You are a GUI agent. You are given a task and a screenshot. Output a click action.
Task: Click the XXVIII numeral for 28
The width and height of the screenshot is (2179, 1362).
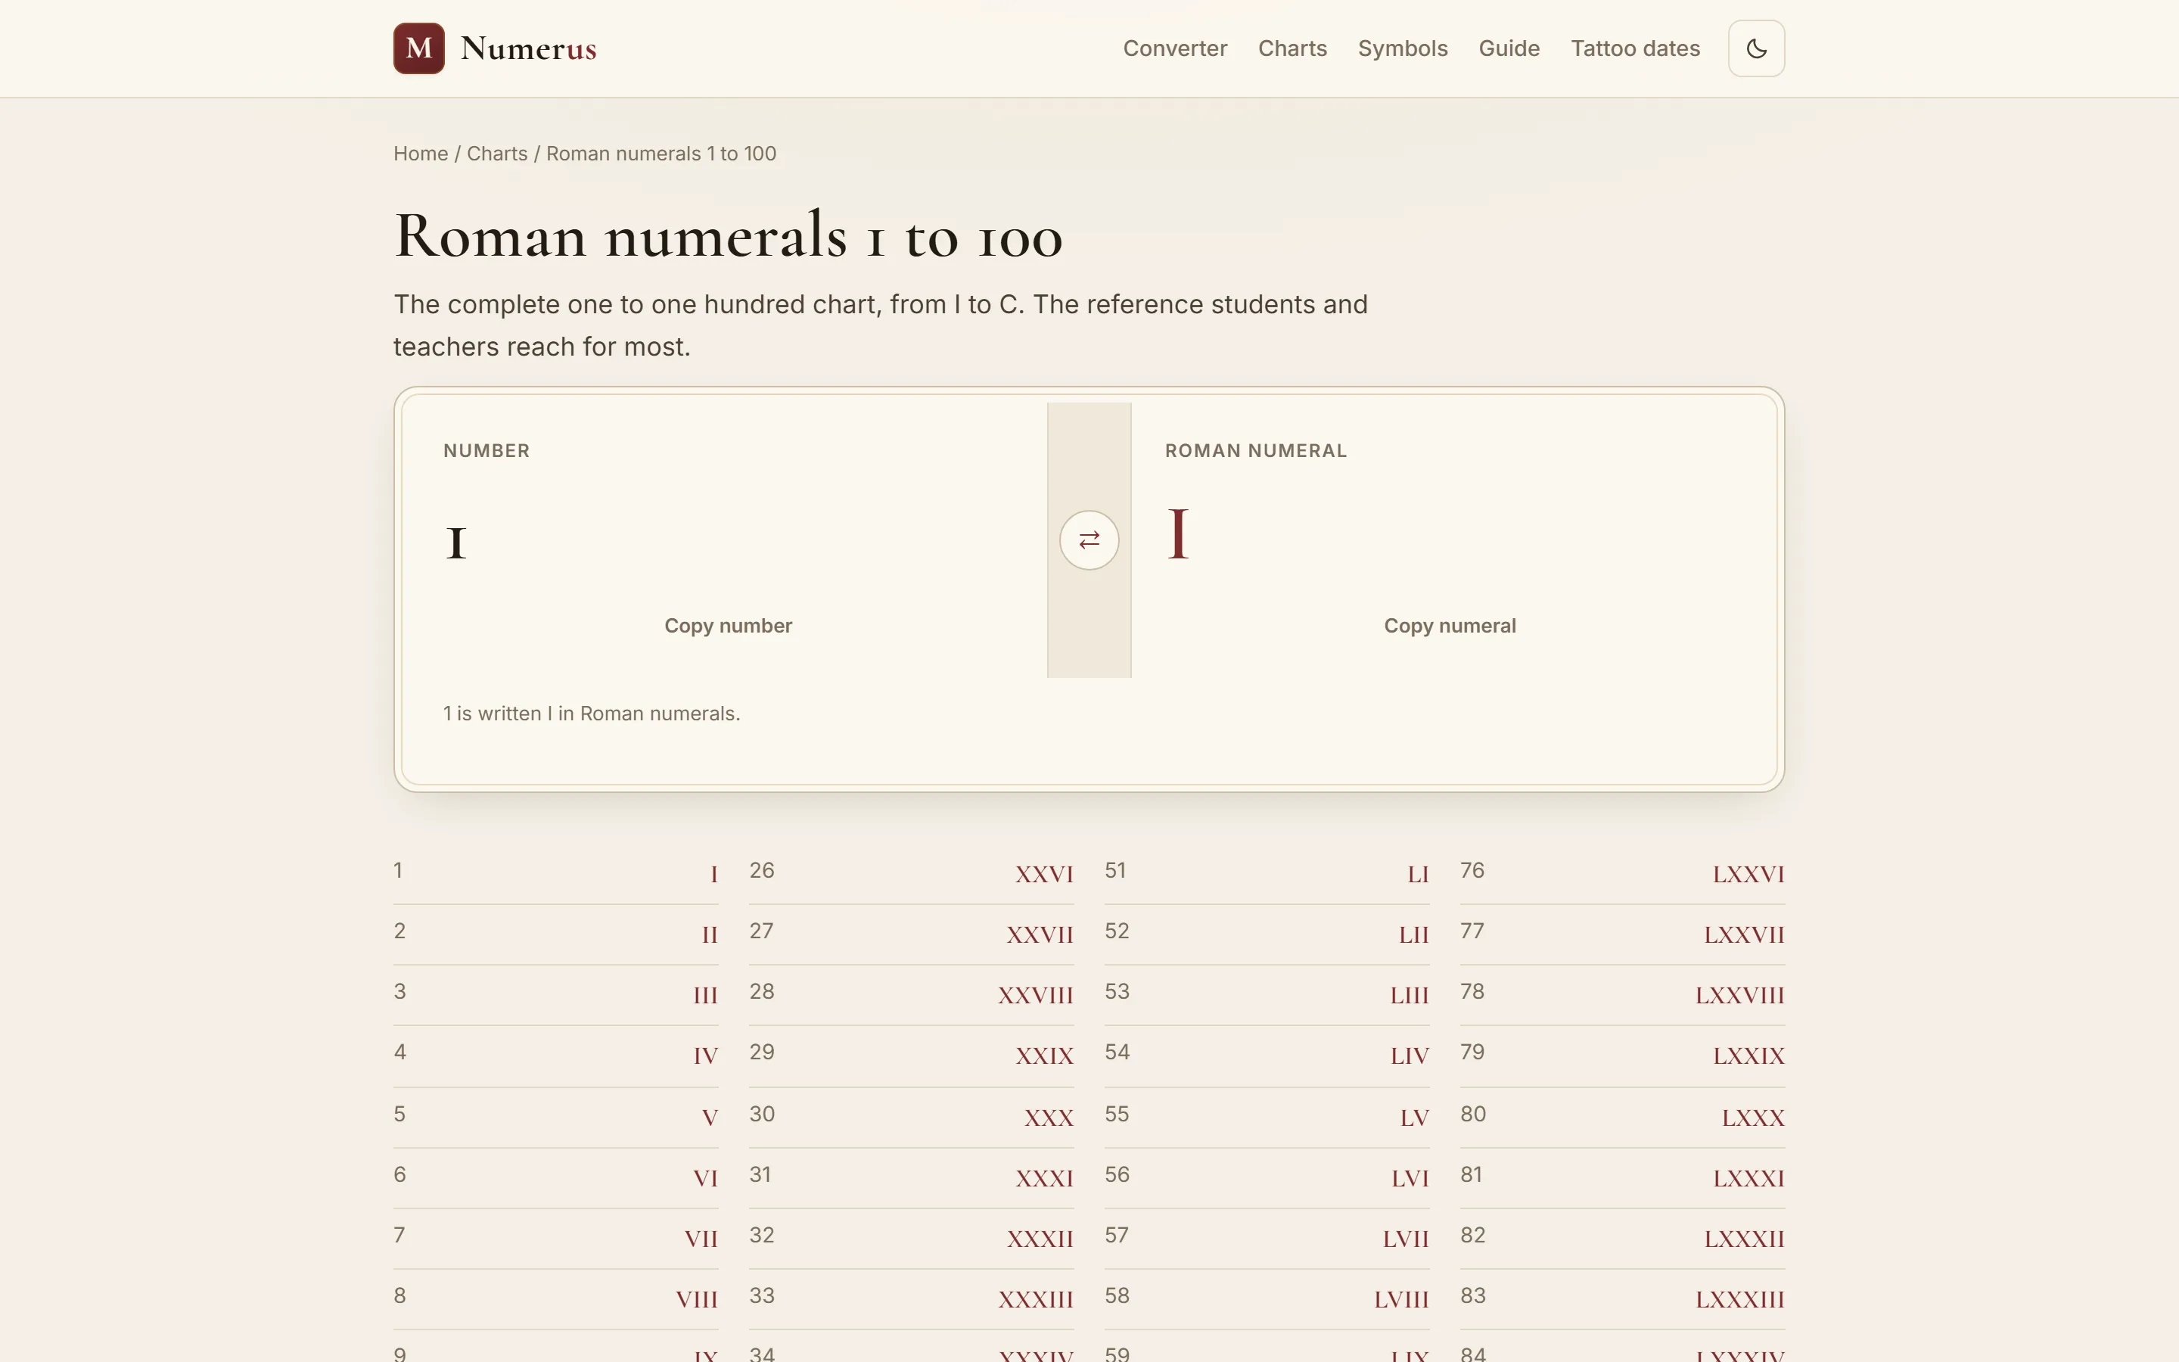(1034, 995)
